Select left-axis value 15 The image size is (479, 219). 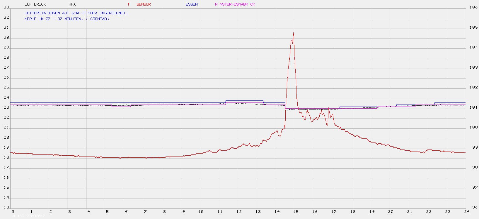click(6, 187)
